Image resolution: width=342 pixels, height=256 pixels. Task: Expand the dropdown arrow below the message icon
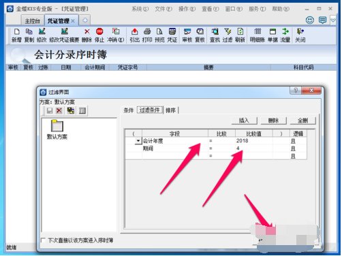click(333, 20)
